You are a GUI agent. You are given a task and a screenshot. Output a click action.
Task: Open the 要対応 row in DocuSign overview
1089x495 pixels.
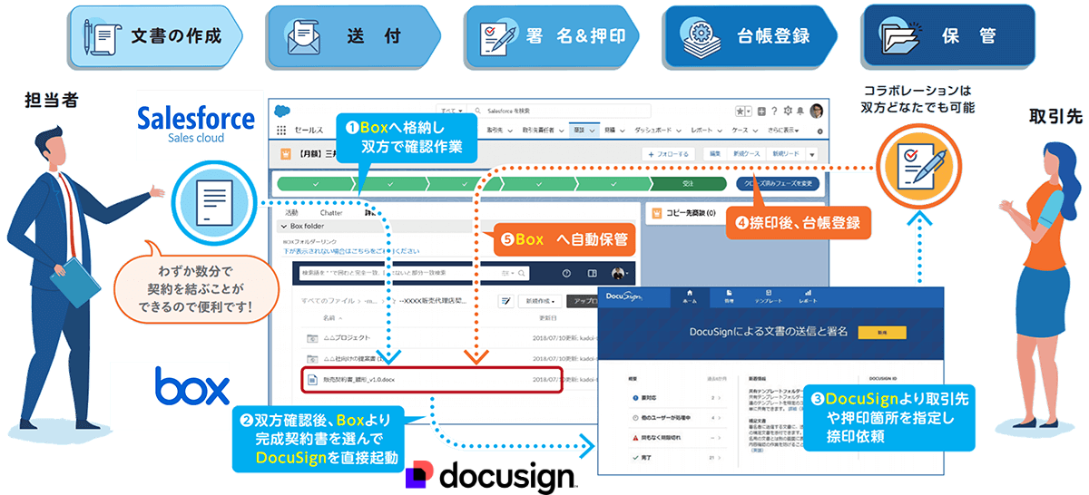677,398
